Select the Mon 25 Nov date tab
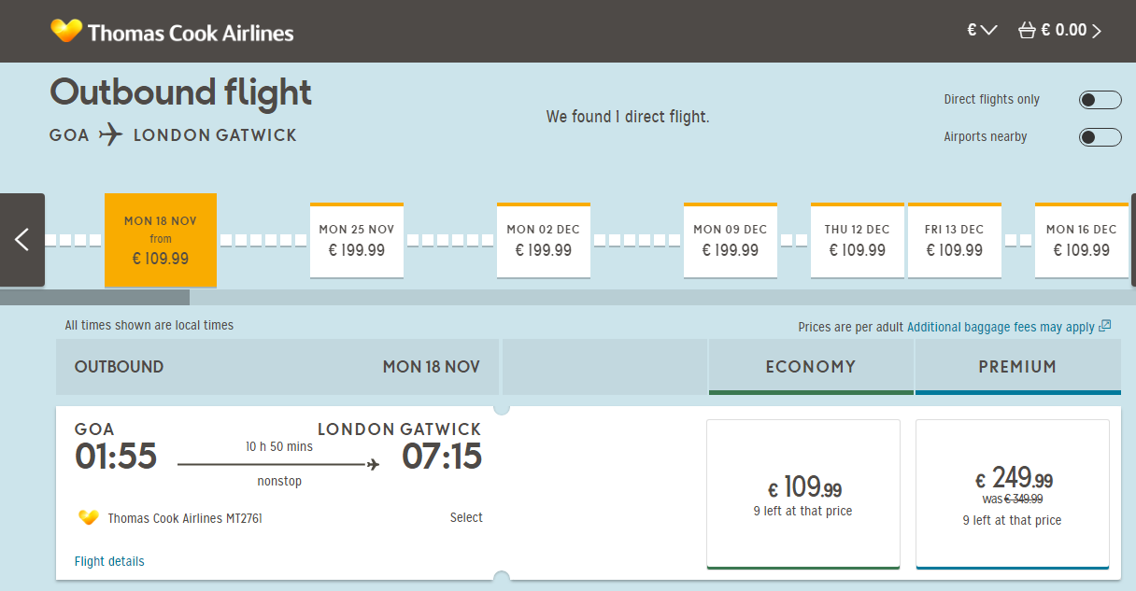Image resolution: width=1136 pixels, height=591 pixels. pos(357,240)
